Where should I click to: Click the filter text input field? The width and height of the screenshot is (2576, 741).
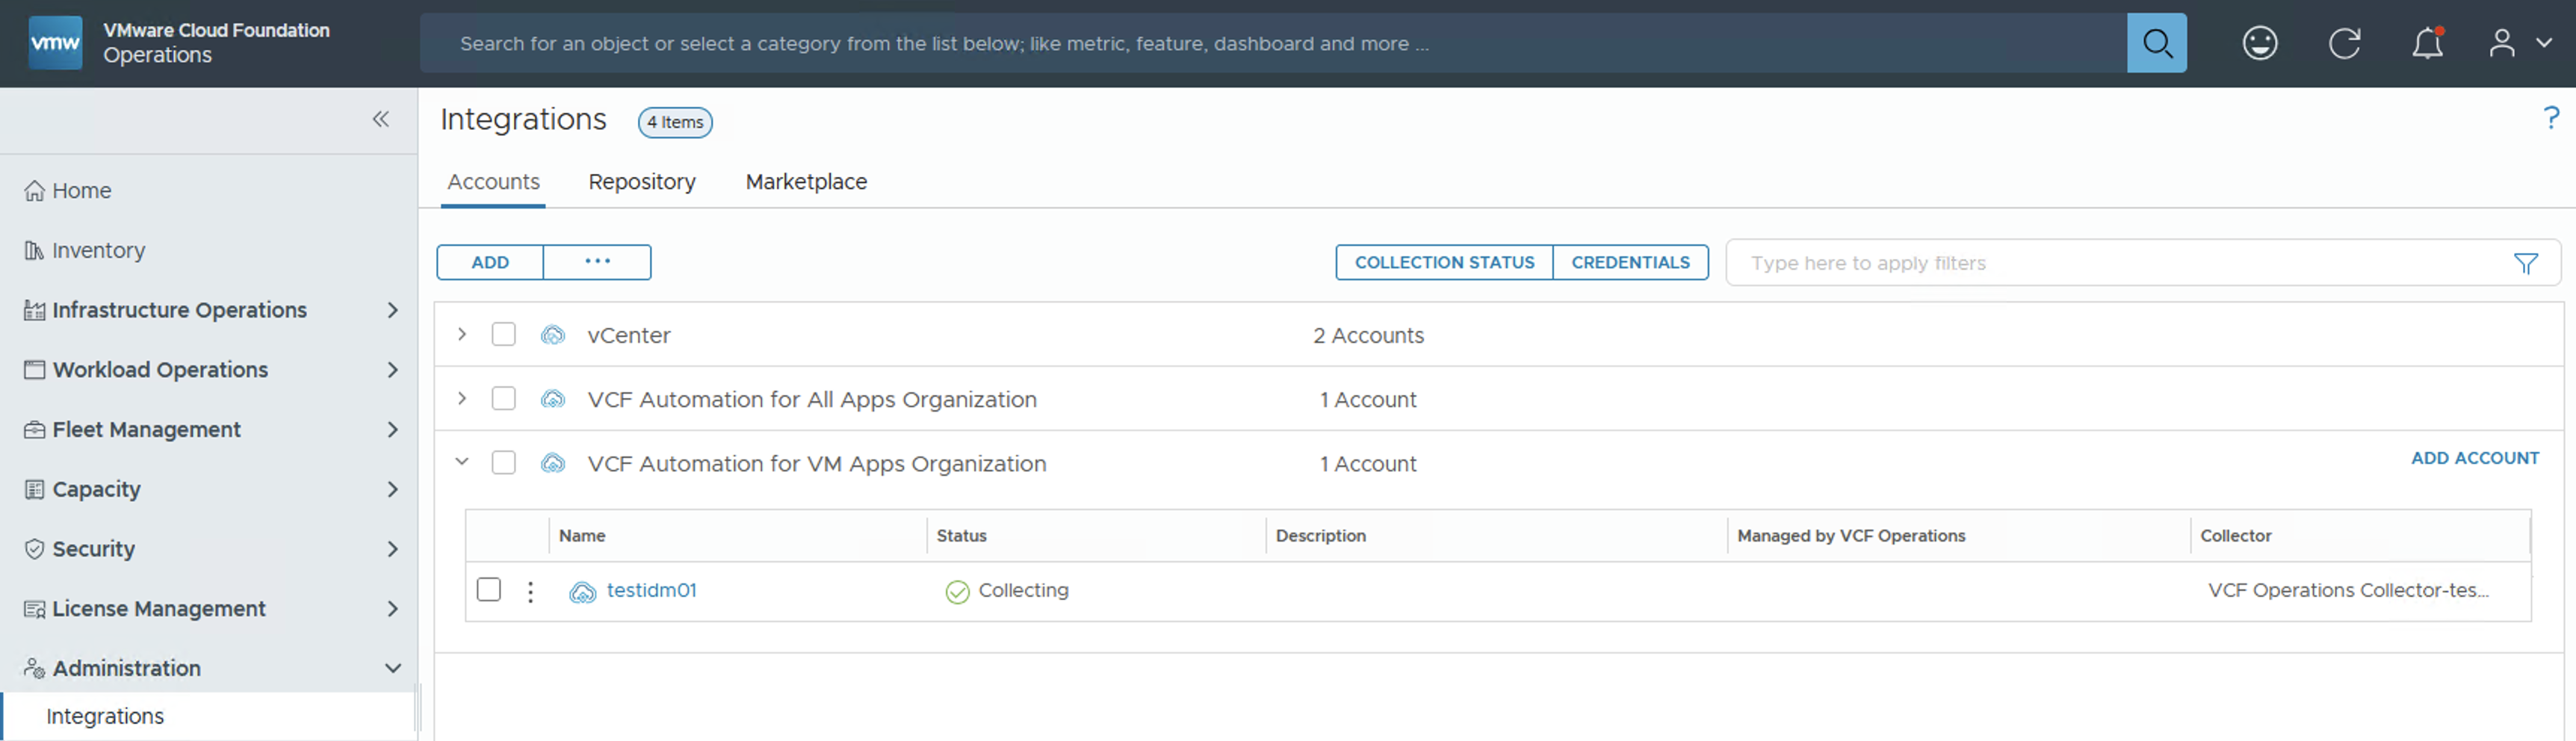pos(2110,263)
